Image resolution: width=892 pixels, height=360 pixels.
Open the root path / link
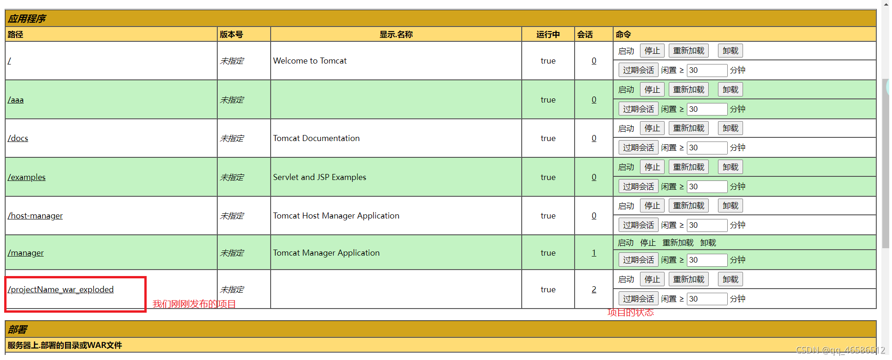click(x=9, y=61)
